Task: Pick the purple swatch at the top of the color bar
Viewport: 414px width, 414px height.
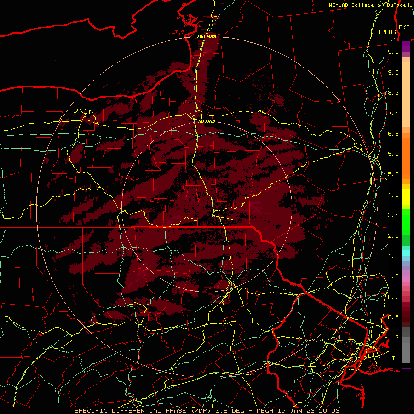Action: (406, 46)
